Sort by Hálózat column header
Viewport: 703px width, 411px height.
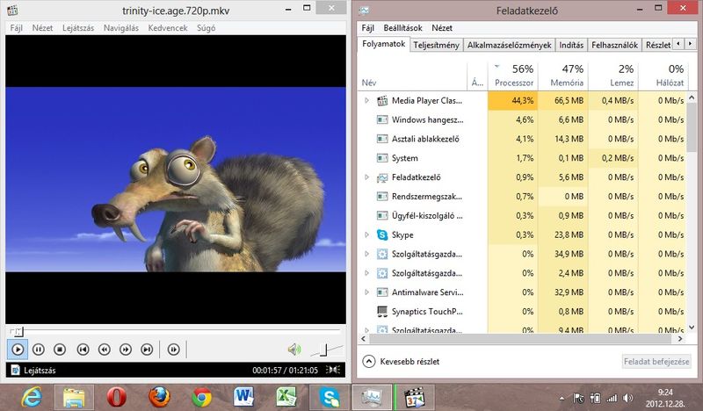(664, 76)
